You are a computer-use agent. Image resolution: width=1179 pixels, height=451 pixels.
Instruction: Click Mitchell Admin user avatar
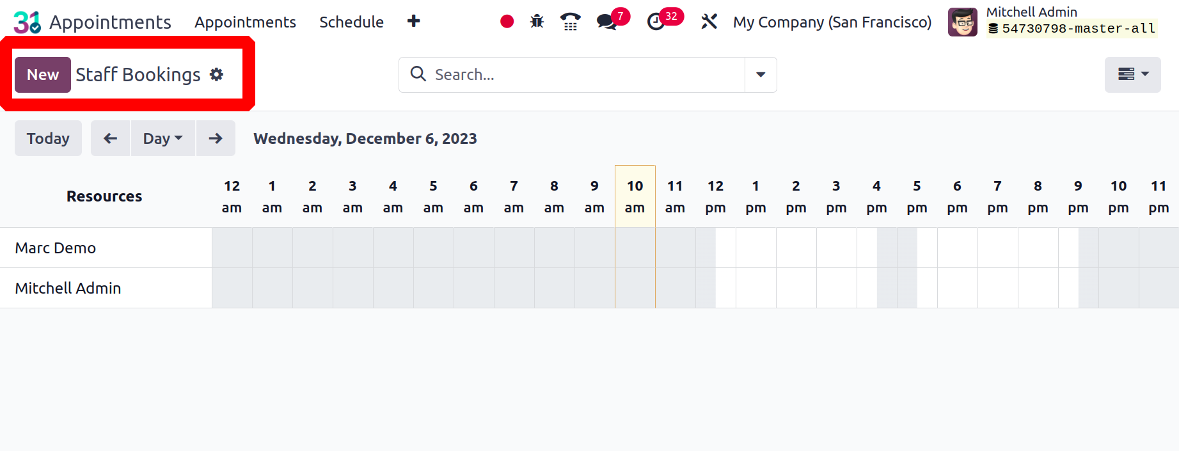click(x=963, y=22)
